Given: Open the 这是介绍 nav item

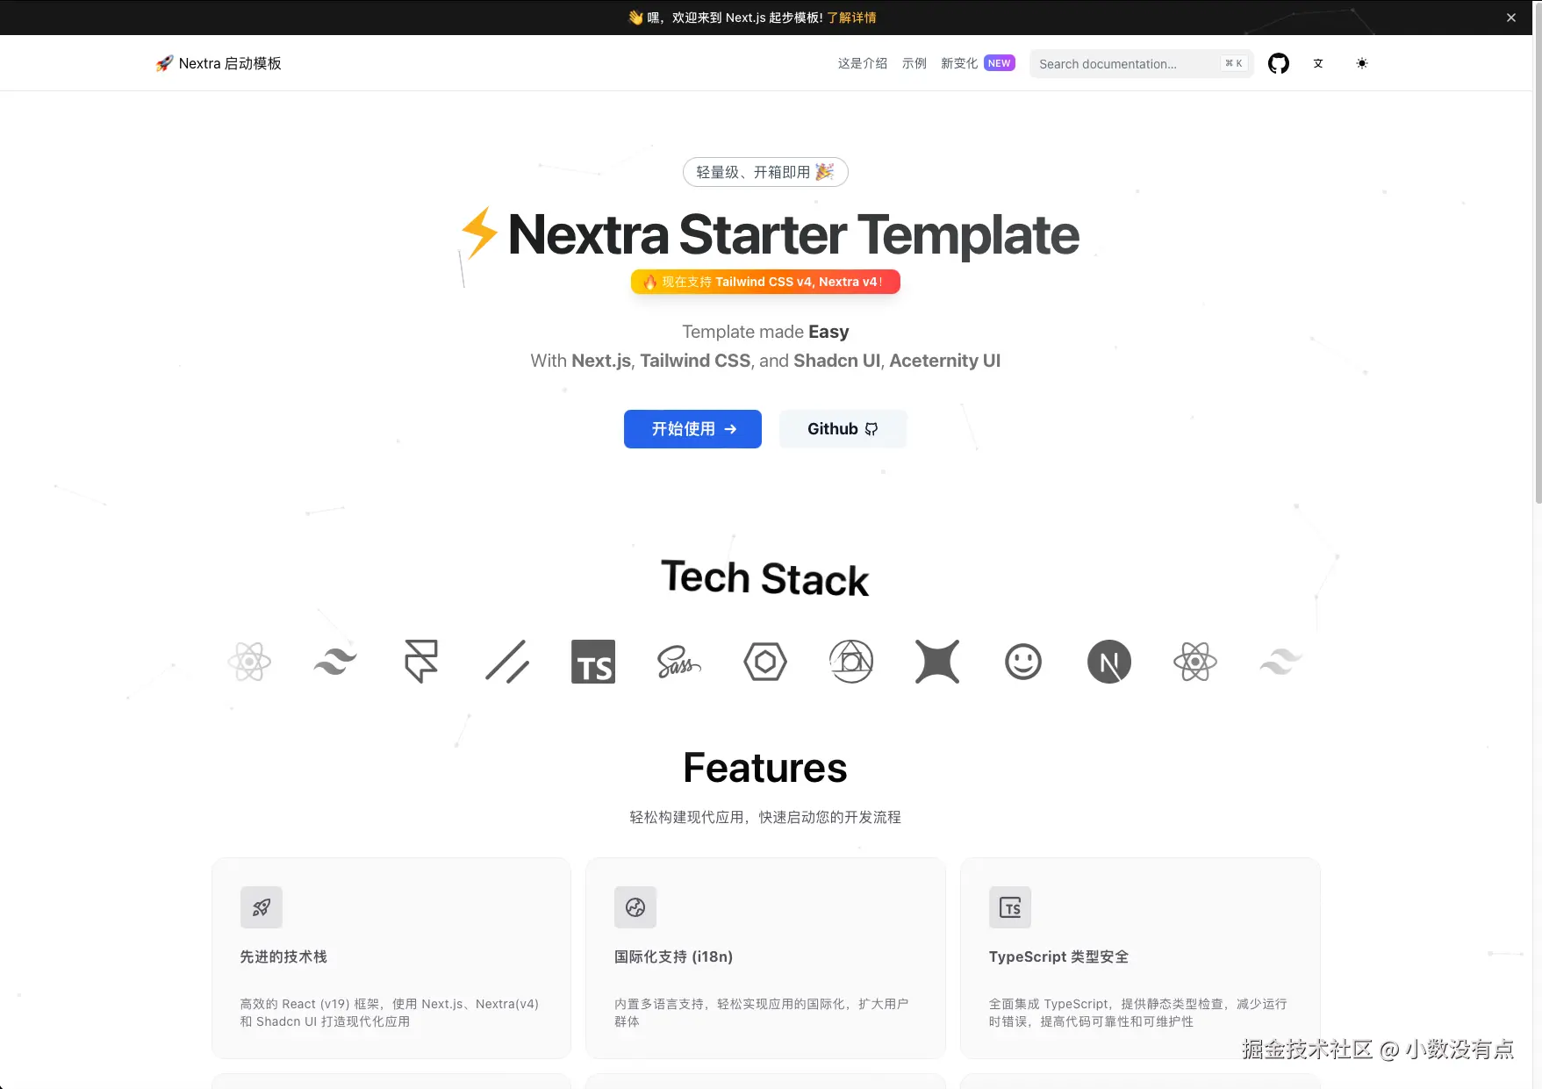Looking at the screenshot, I should click(x=863, y=63).
